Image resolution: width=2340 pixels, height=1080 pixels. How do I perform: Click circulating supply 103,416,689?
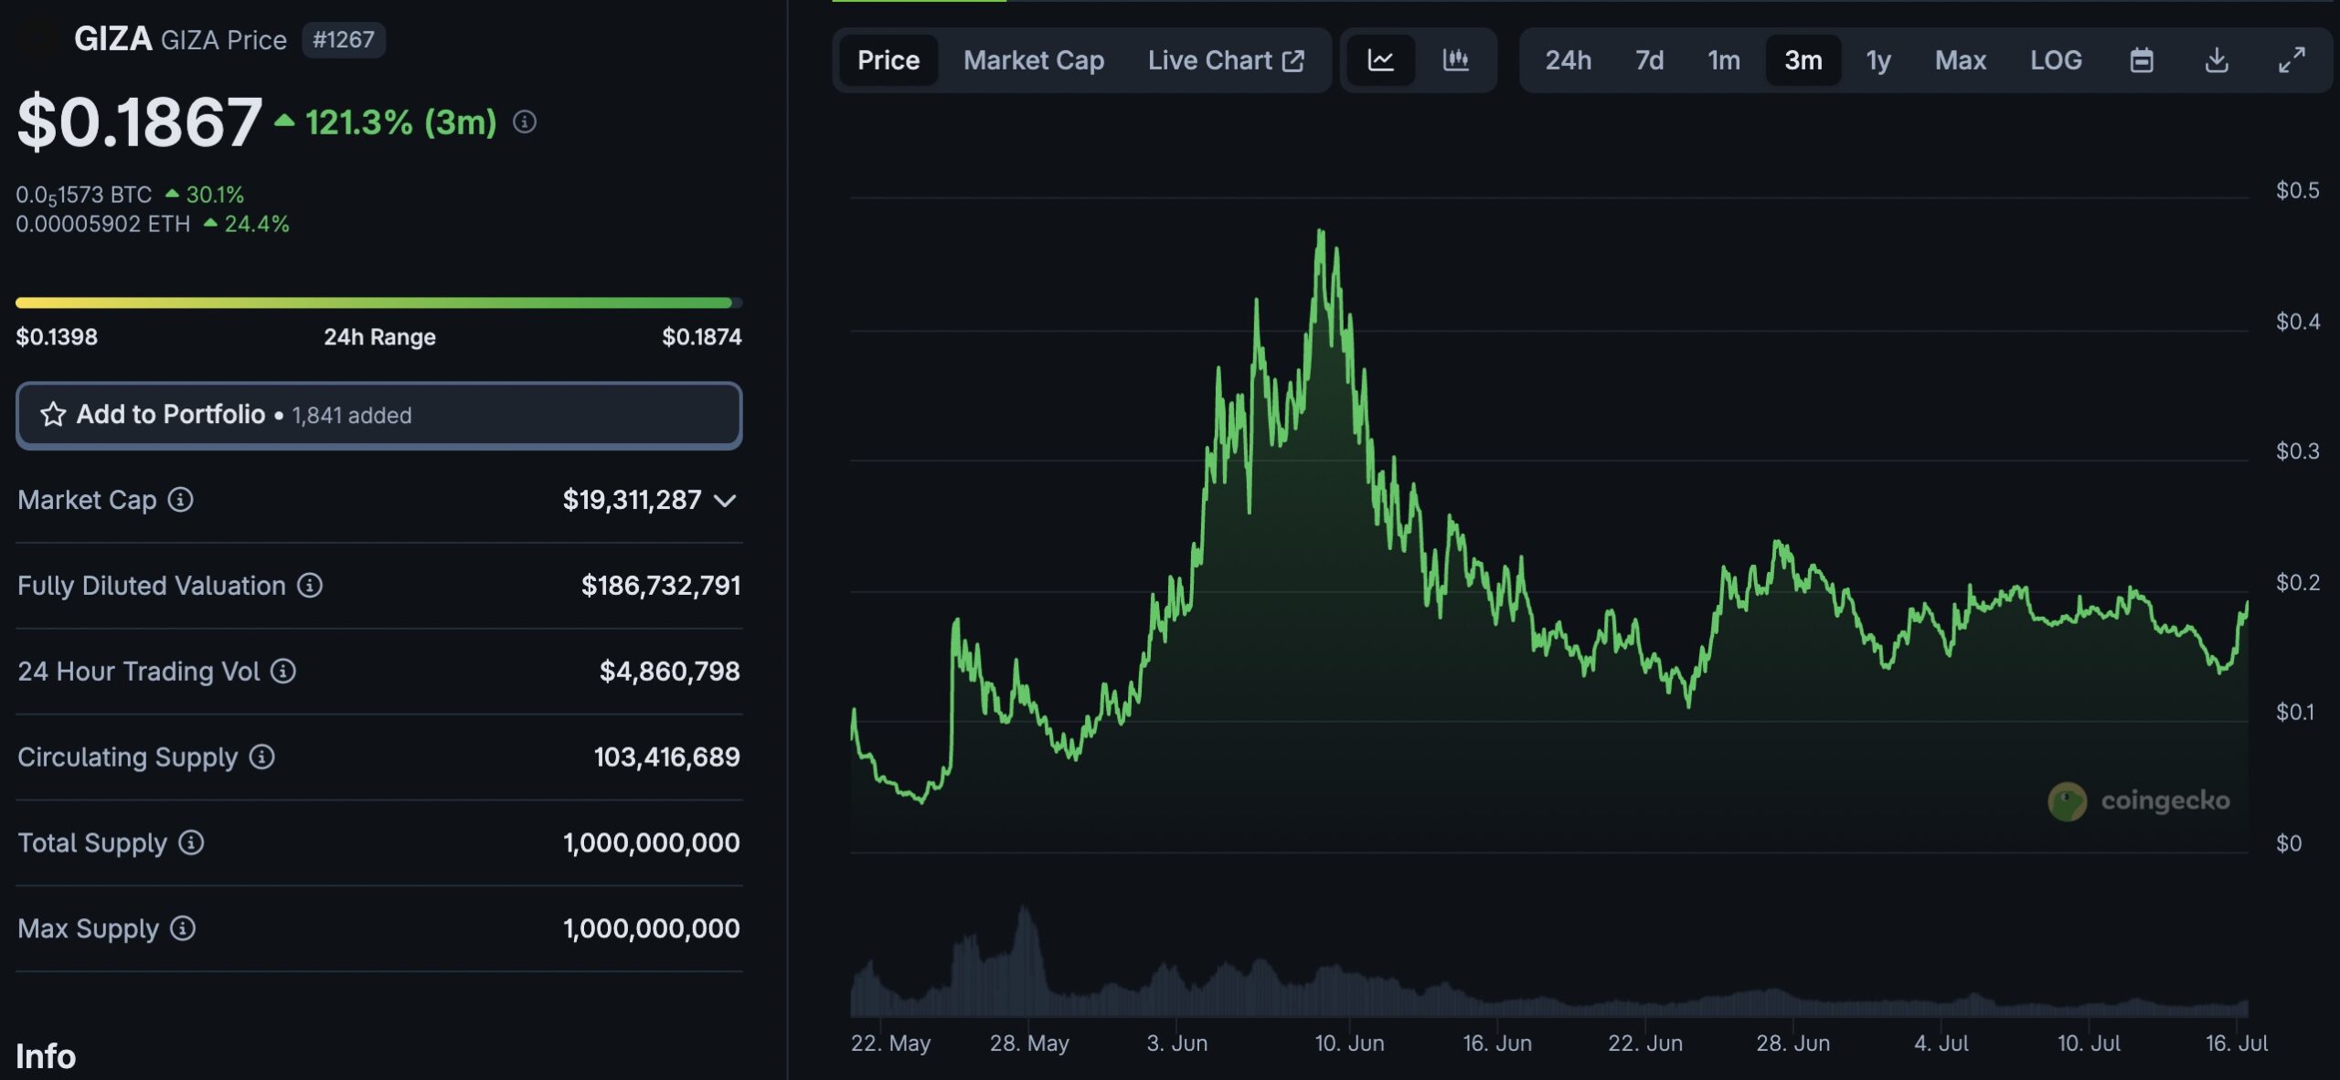(x=667, y=757)
